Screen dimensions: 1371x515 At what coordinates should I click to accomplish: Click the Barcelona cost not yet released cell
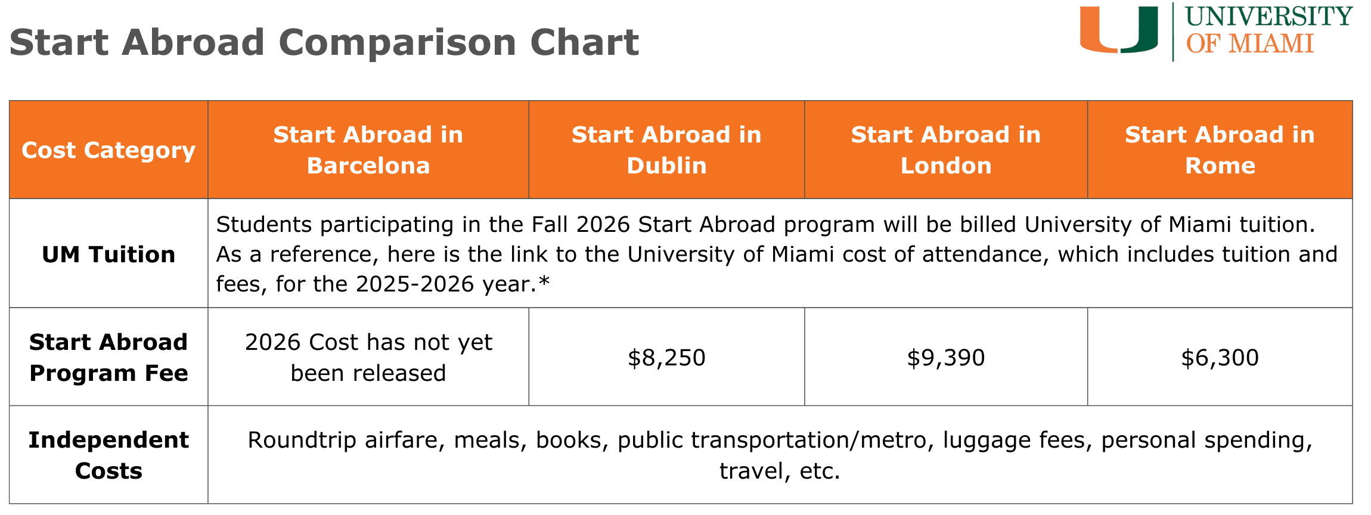(368, 358)
